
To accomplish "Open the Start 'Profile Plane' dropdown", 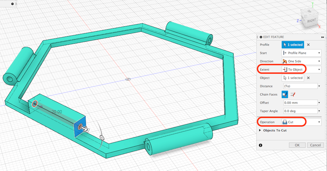I will coord(301,53).
